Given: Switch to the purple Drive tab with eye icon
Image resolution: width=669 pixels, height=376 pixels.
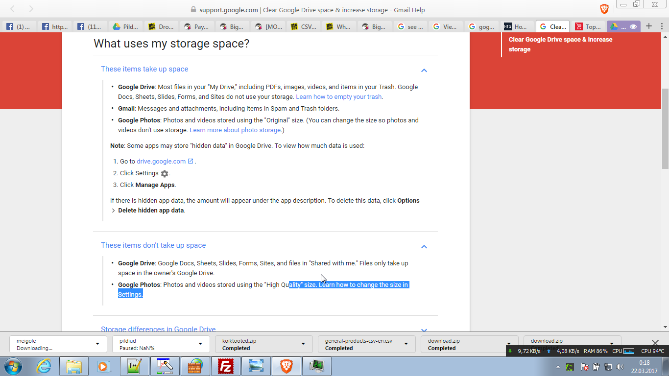Looking at the screenshot, I should point(623,26).
